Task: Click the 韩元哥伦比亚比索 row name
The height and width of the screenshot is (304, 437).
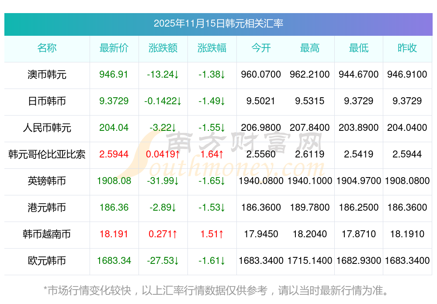Action: [x=47, y=154]
